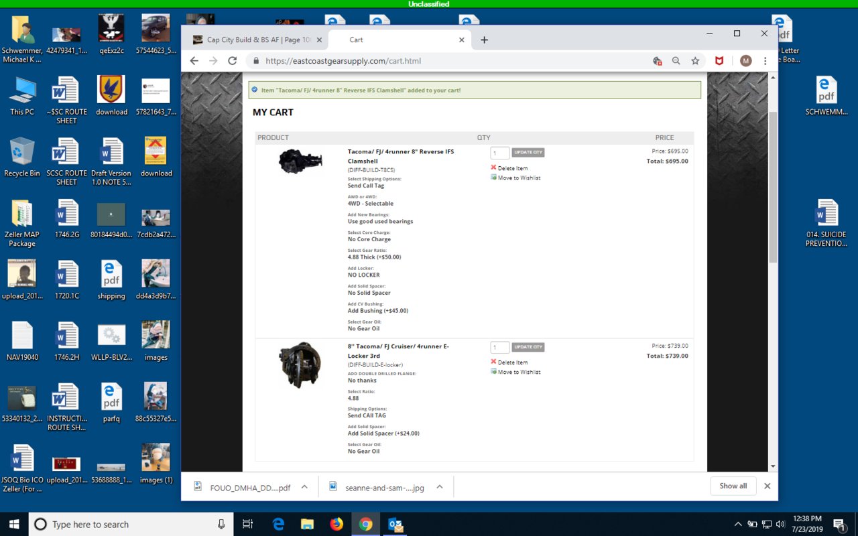Bookmark this page with star icon
858x536 pixels.
(695, 61)
